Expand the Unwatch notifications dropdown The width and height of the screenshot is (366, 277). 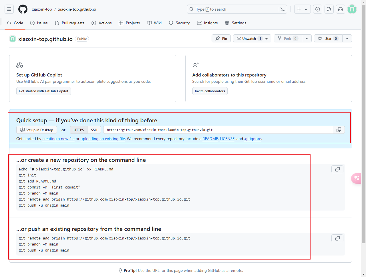coord(266,38)
